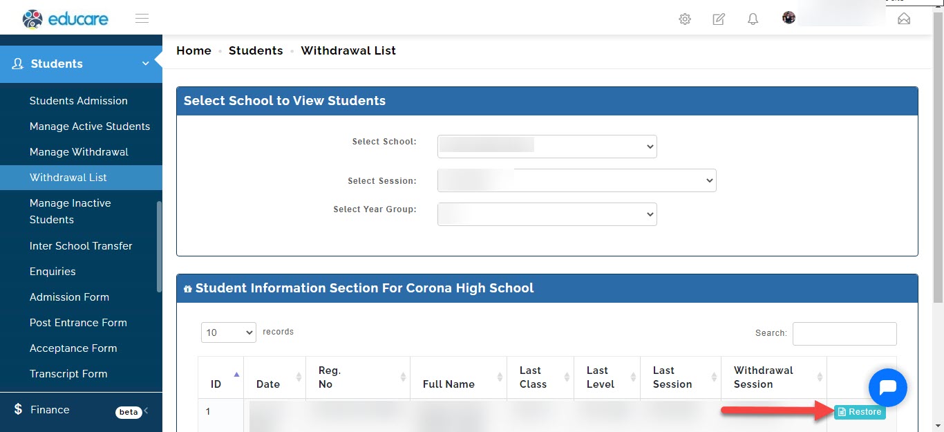Screen dimensions: 944x432
Task: Sort by Last Session column
Action: [681, 377]
